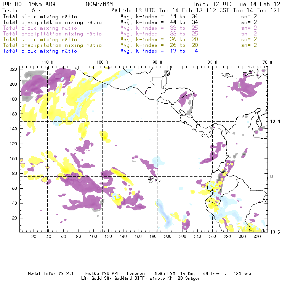Screen dimensions: 282x282
Task: Click the "Valid: 18 UTC Tue 14 Feb 12" text
Action: [157, 10]
